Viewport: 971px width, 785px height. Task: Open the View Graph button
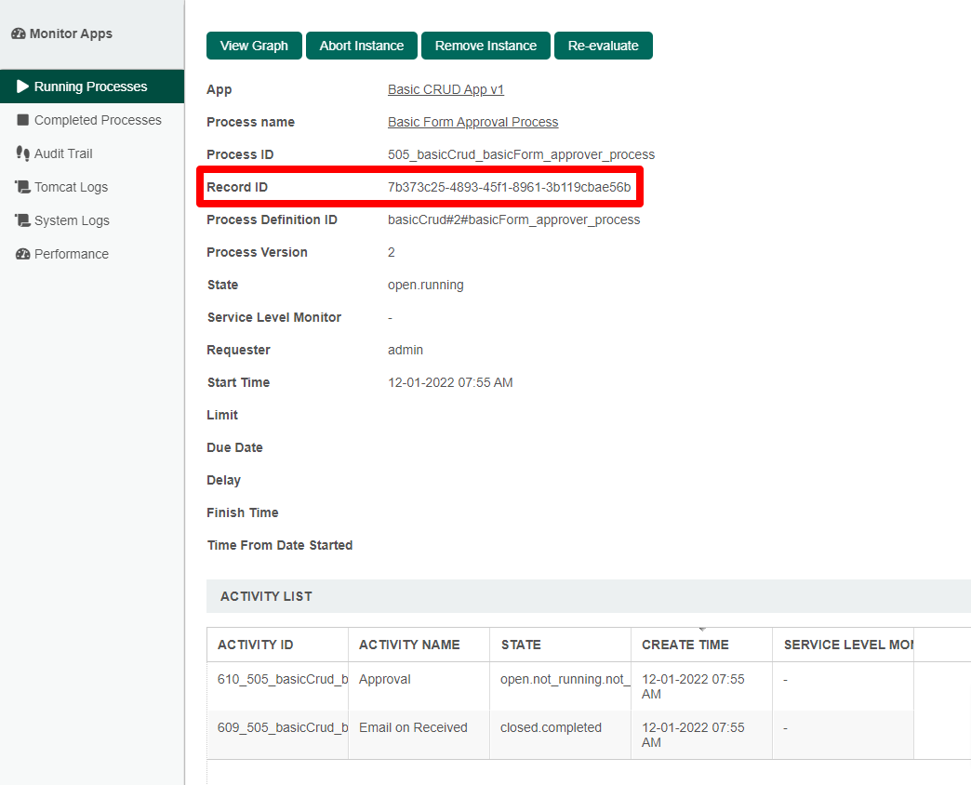pos(254,46)
